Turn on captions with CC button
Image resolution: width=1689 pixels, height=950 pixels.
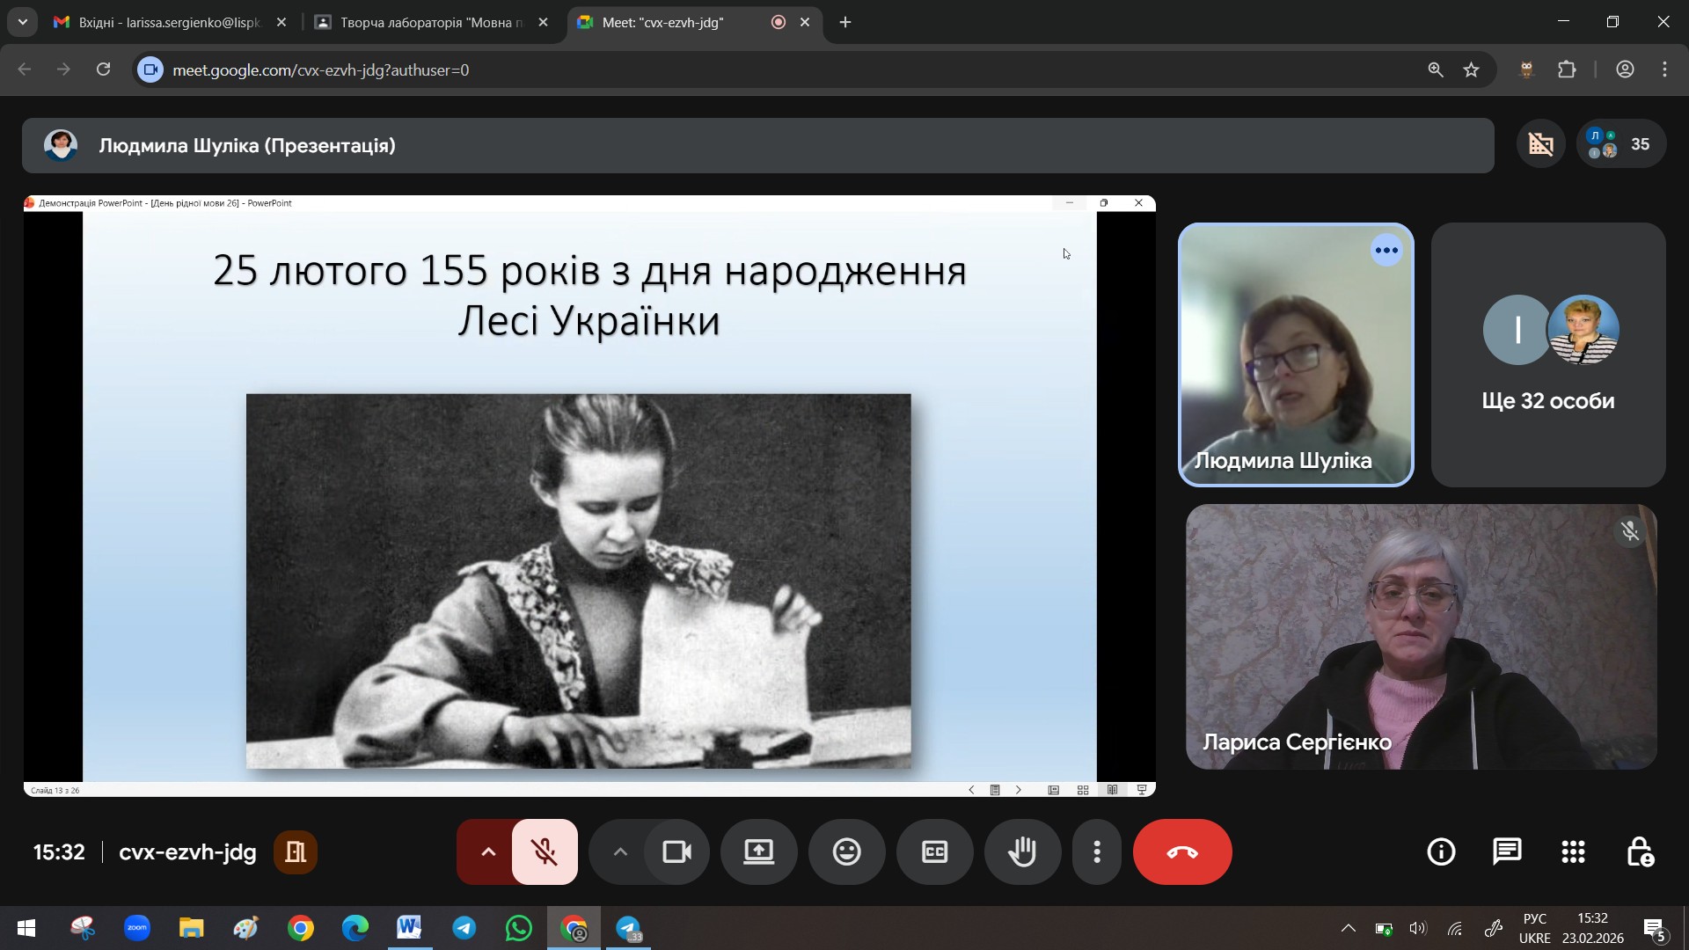pos(934,851)
